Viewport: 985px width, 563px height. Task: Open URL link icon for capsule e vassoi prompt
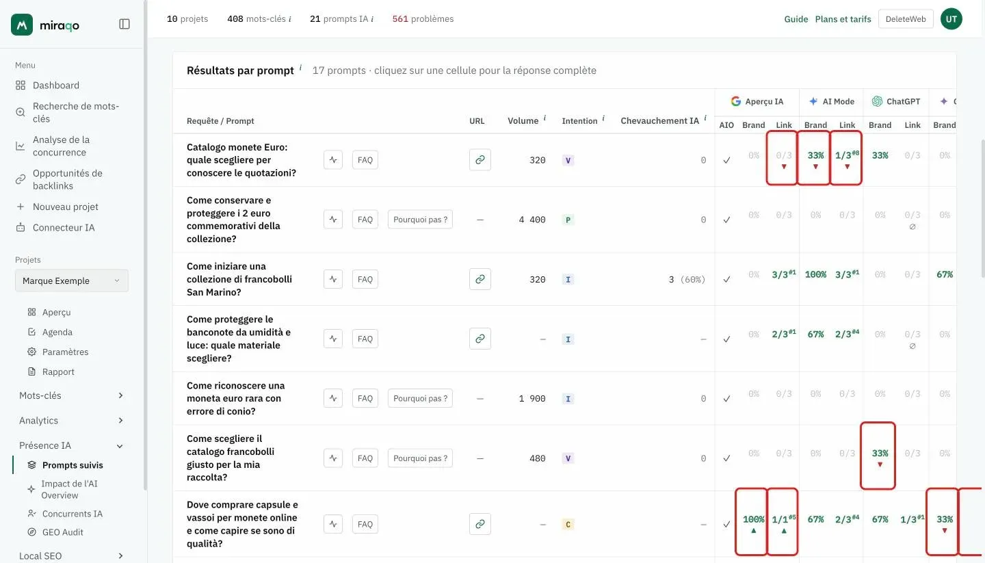[480, 524]
